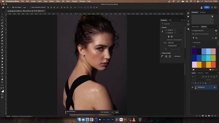The width and height of the screenshot is (219, 123).
Task: Collapse the Rulers & Grids section
Action: click(161, 53)
